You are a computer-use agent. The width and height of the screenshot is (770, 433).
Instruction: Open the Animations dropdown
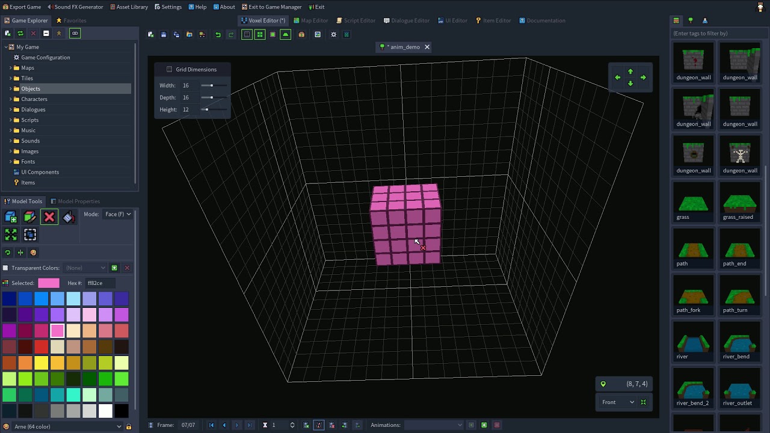[433, 425]
